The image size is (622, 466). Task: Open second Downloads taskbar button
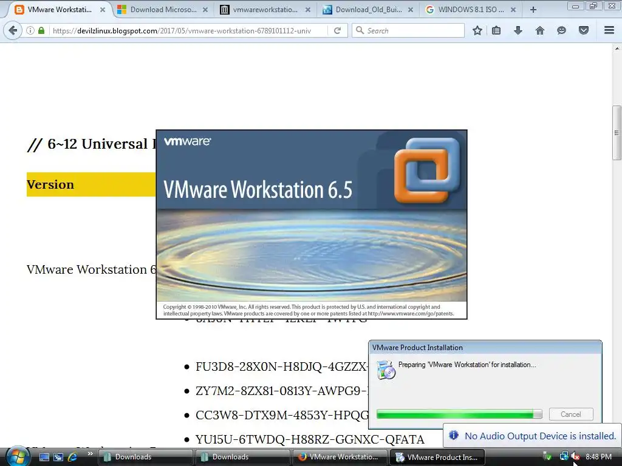tap(242, 457)
